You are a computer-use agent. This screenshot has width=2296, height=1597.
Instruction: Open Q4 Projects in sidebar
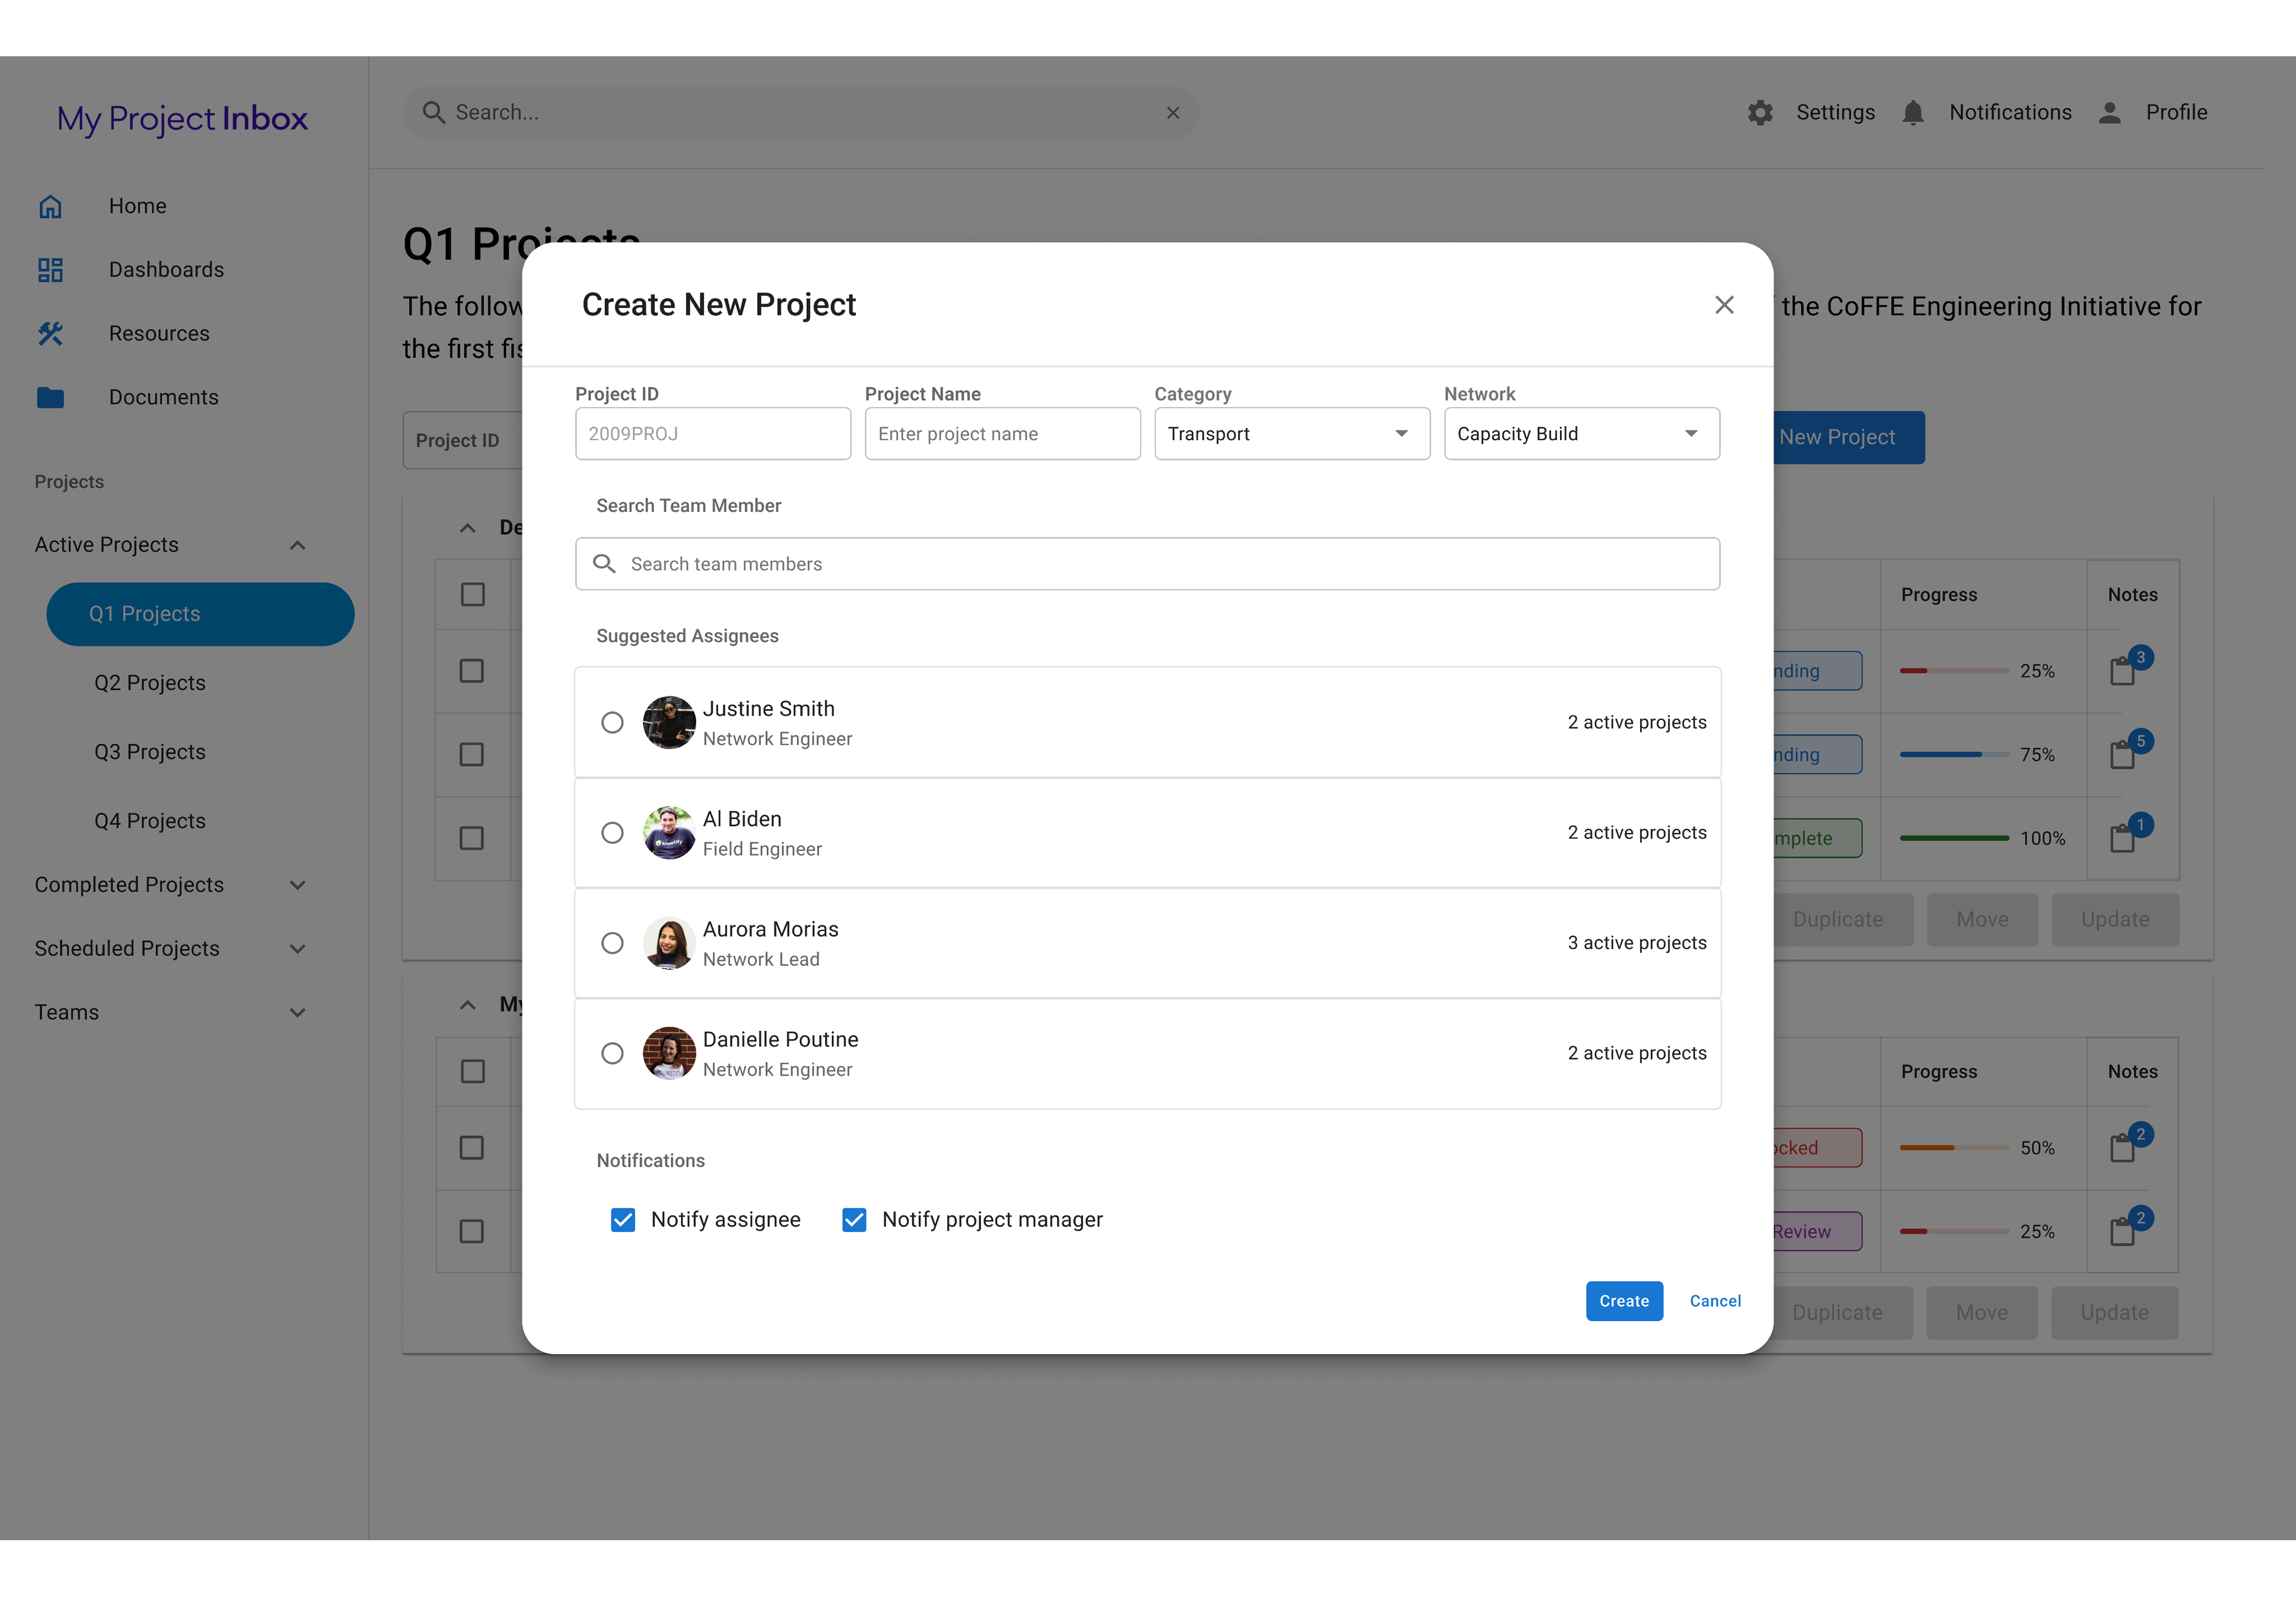tap(150, 821)
